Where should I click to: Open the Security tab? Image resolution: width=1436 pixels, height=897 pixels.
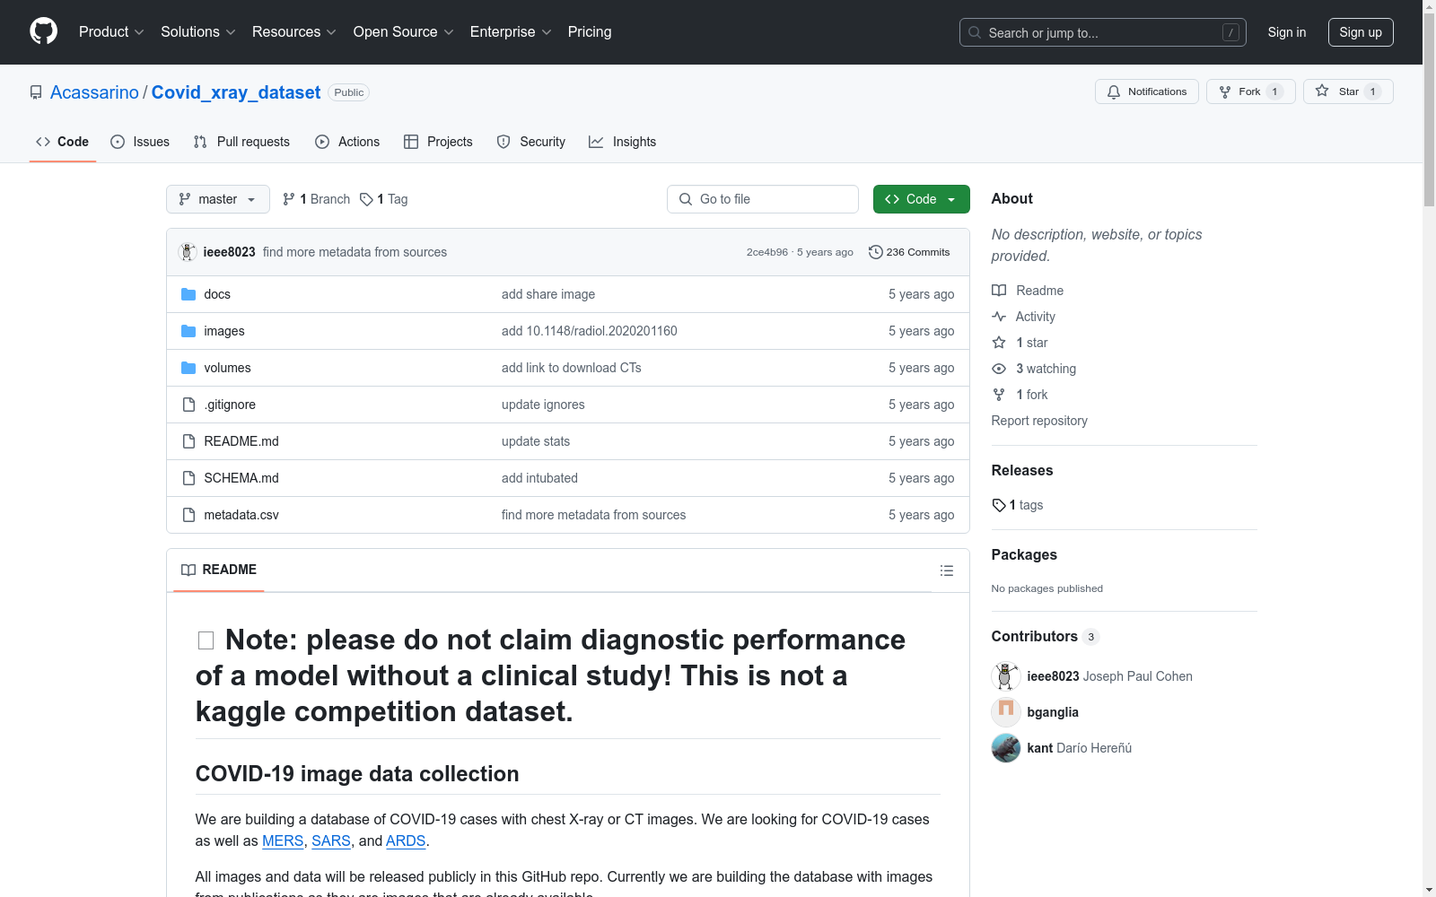pos(531,142)
